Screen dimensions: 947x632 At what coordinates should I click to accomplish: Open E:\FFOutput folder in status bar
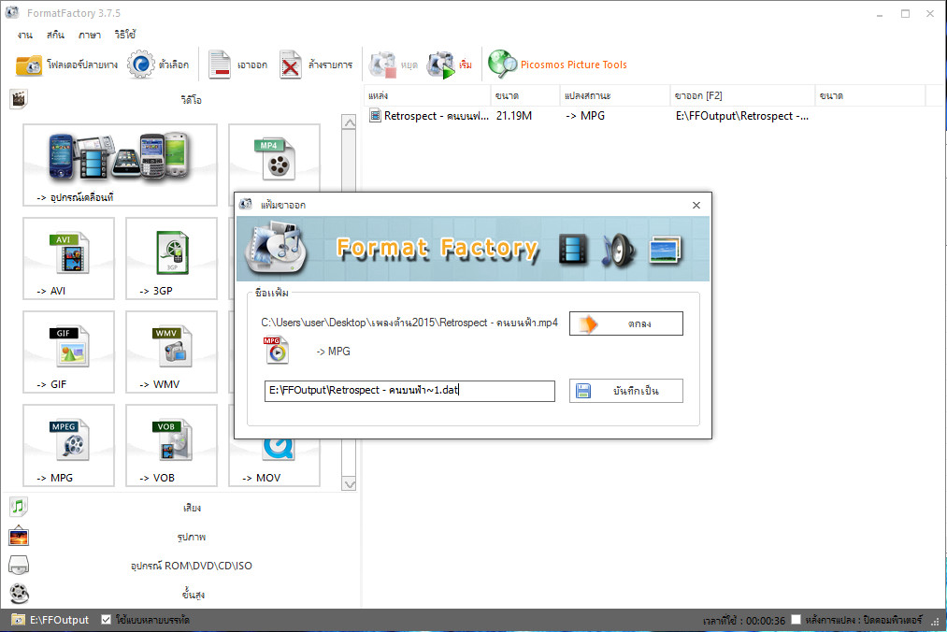[50, 620]
